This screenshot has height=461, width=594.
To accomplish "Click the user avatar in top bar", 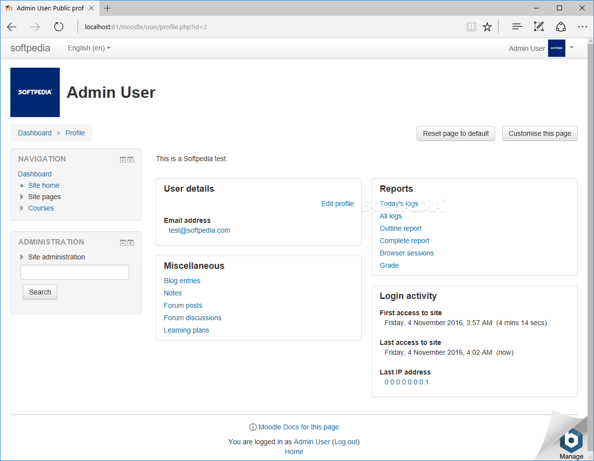I will point(556,48).
